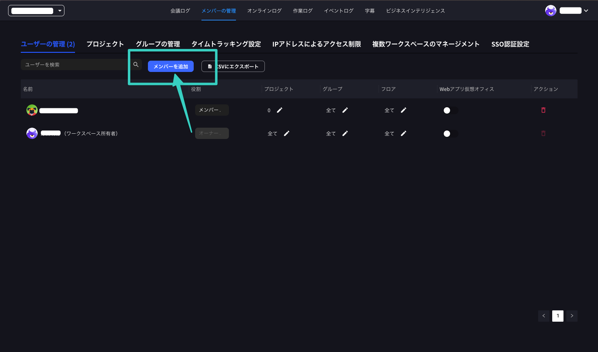The height and width of the screenshot is (352, 598).
Task: Edit the workspace owner's フロア setting
Action: coord(404,133)
